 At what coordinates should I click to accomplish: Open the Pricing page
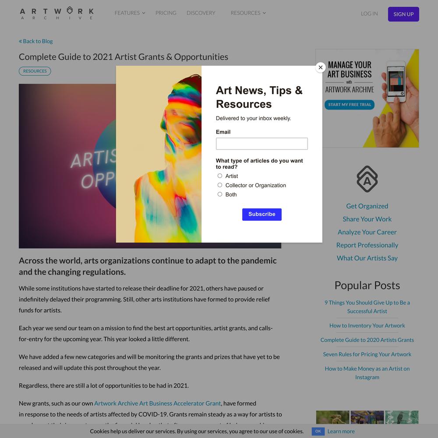pyautogui.click(x=166, y=13)
